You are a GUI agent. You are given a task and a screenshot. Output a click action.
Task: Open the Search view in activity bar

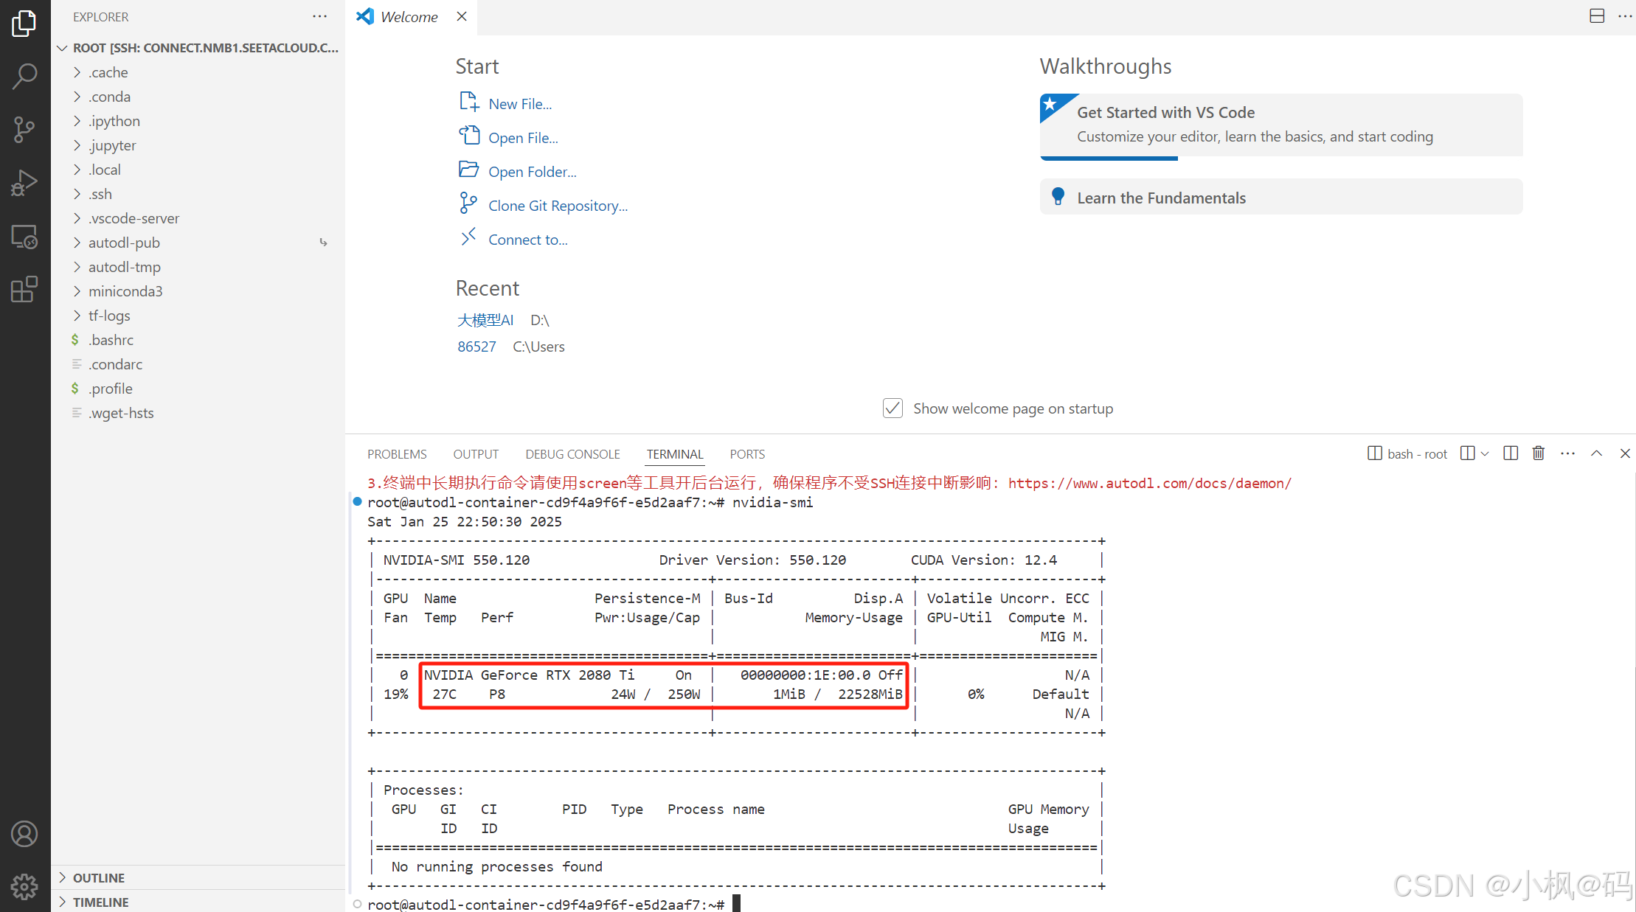pos(24,76)
